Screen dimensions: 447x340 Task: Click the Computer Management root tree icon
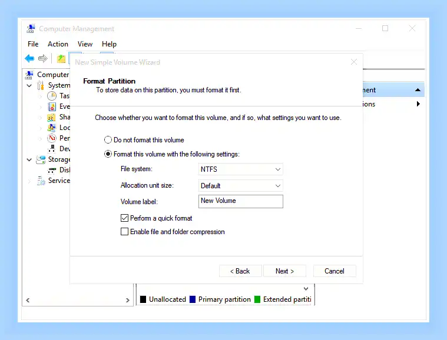point(29,75)
